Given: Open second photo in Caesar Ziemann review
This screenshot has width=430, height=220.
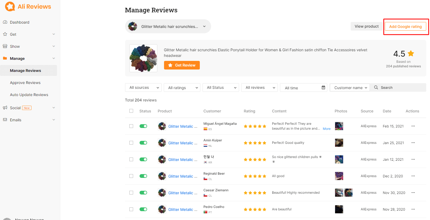Looking at the screenshot, I should click(x=349, y=193).
